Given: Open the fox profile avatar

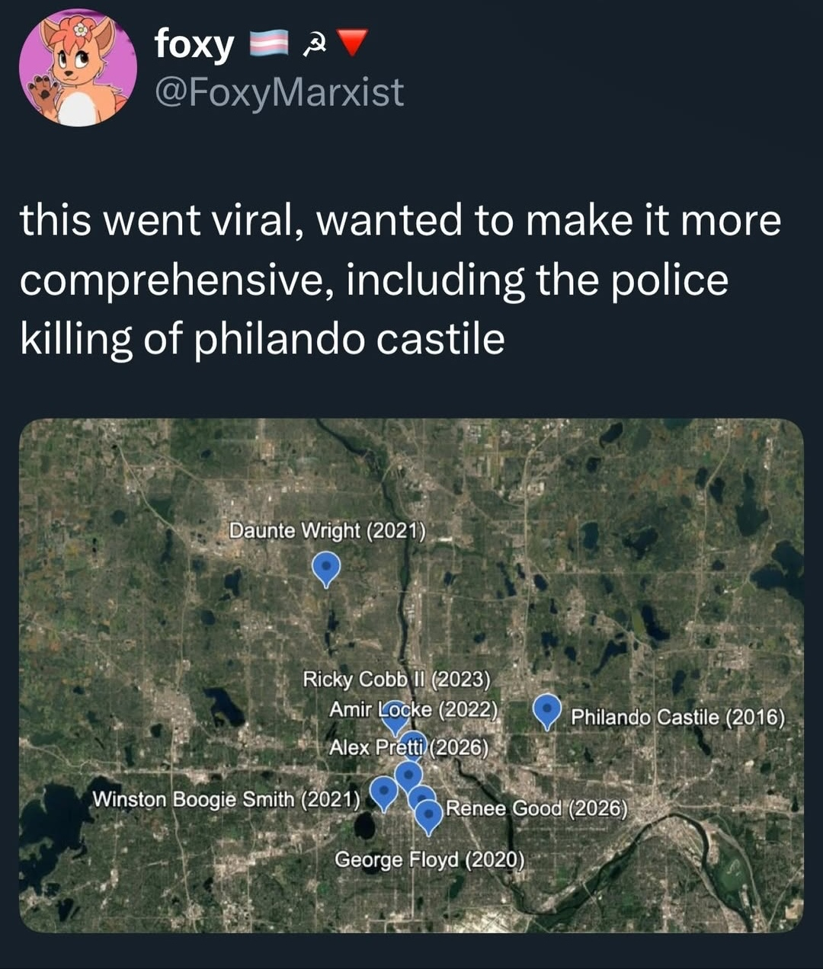Looking at the screenshot, I should (x=78, y=68).
